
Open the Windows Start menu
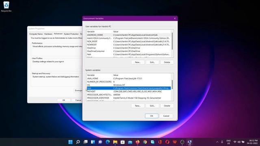[70, 142]
